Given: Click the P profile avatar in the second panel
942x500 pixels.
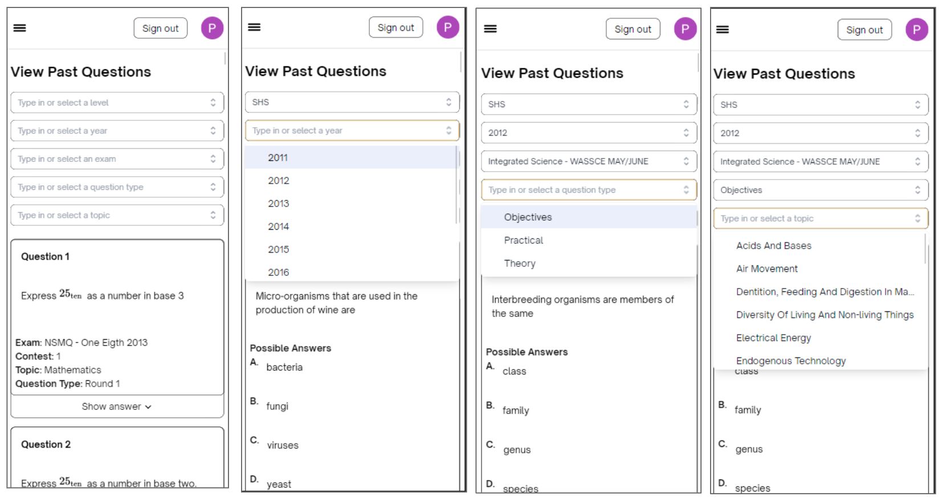Looking at the screenshot, I should [x=447, y=27].
